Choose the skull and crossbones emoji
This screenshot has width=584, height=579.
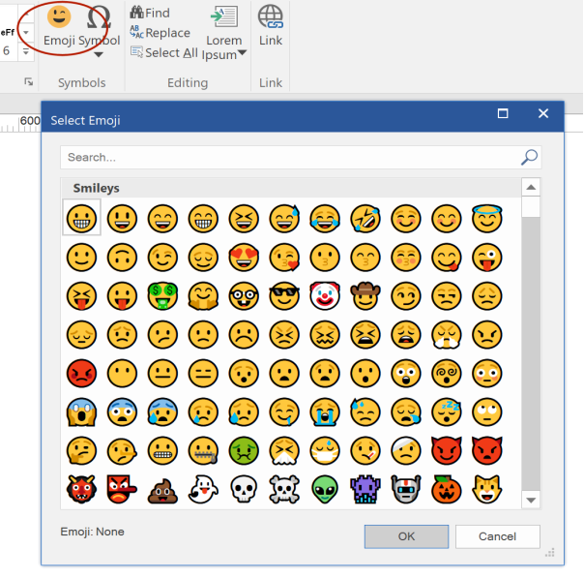tap(284, 490)
